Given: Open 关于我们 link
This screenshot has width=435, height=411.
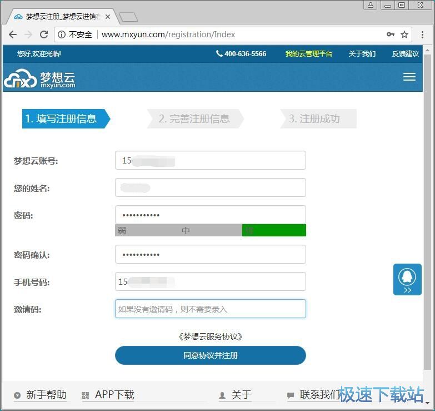Looking at the screenshot, I should 362,53.
